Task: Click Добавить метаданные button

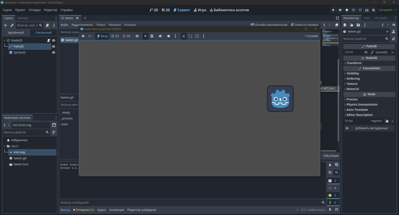Action: click(369, 128)
